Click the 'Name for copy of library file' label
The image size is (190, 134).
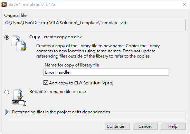[x=72, y=65]
